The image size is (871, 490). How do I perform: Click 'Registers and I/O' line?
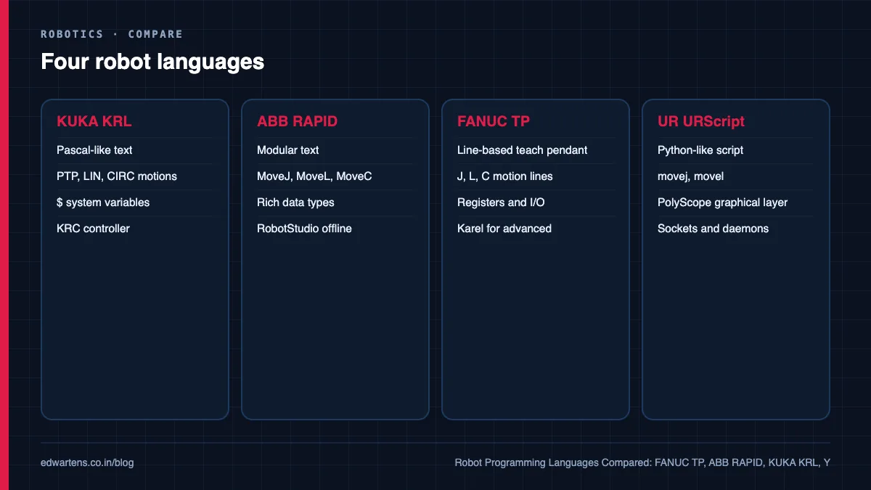[501, 203]
